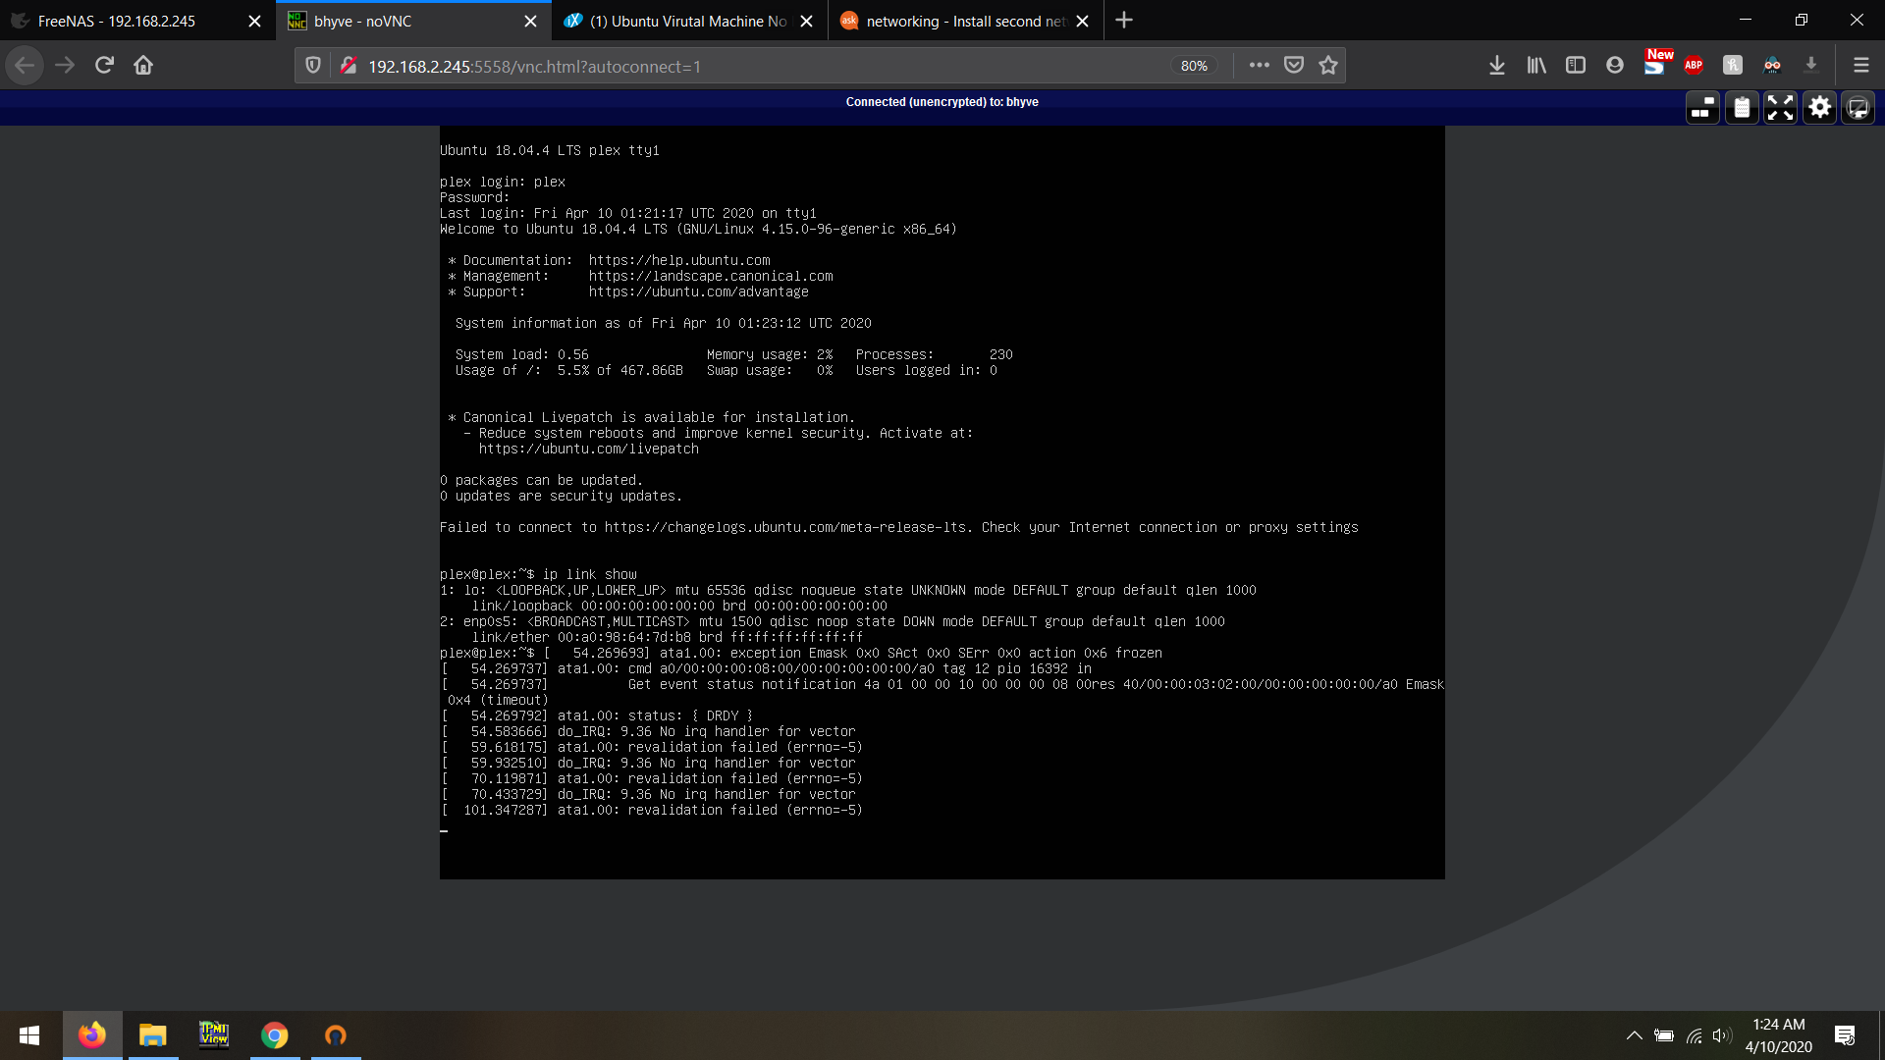Open the browser home page
This screenshot has height=1060, width=1885.
(x=143, y=66)
